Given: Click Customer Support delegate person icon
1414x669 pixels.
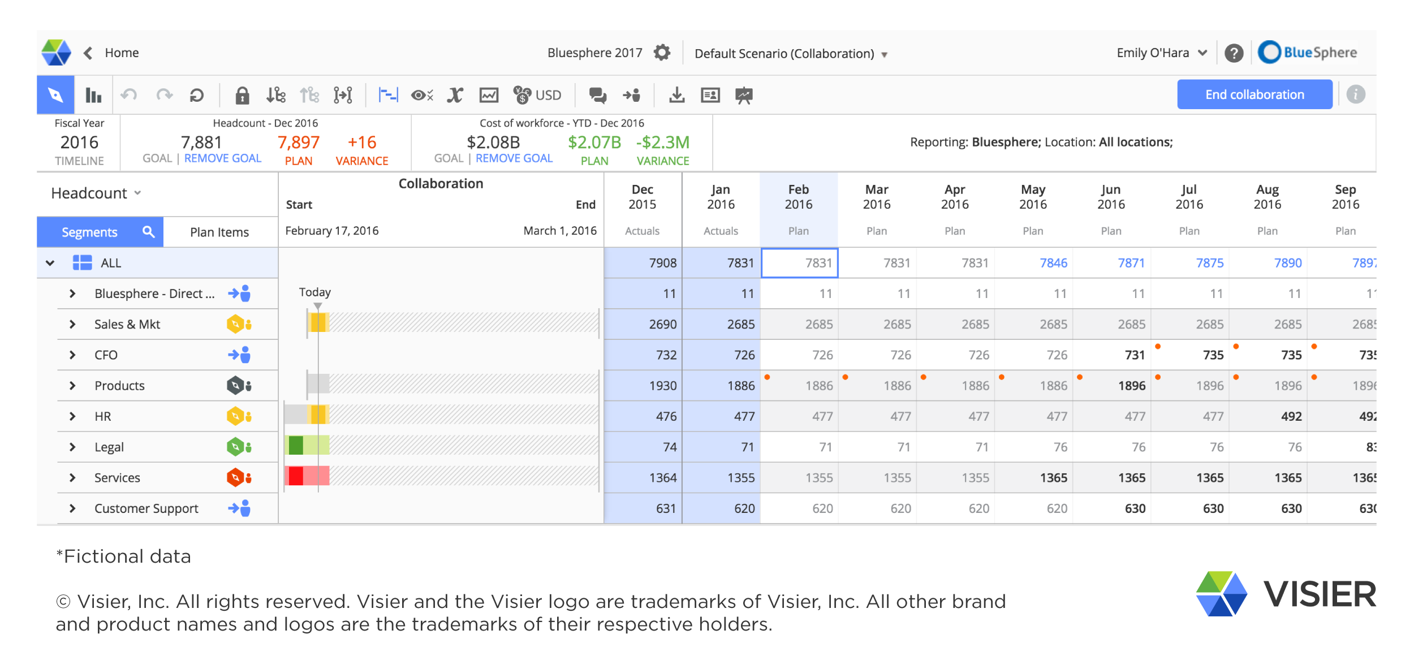Looking at the screenshot, I should 239,508.
